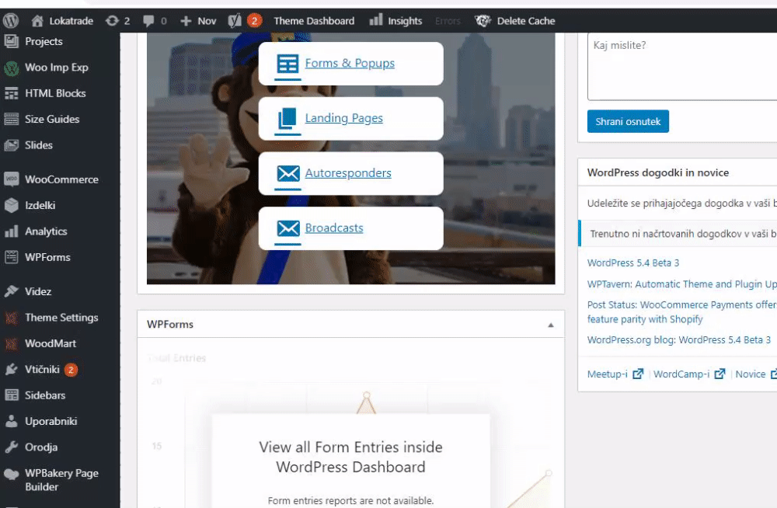777x508 pixels.
Task: Open the WPTavern Automatic Theme link
Action: 682,284
